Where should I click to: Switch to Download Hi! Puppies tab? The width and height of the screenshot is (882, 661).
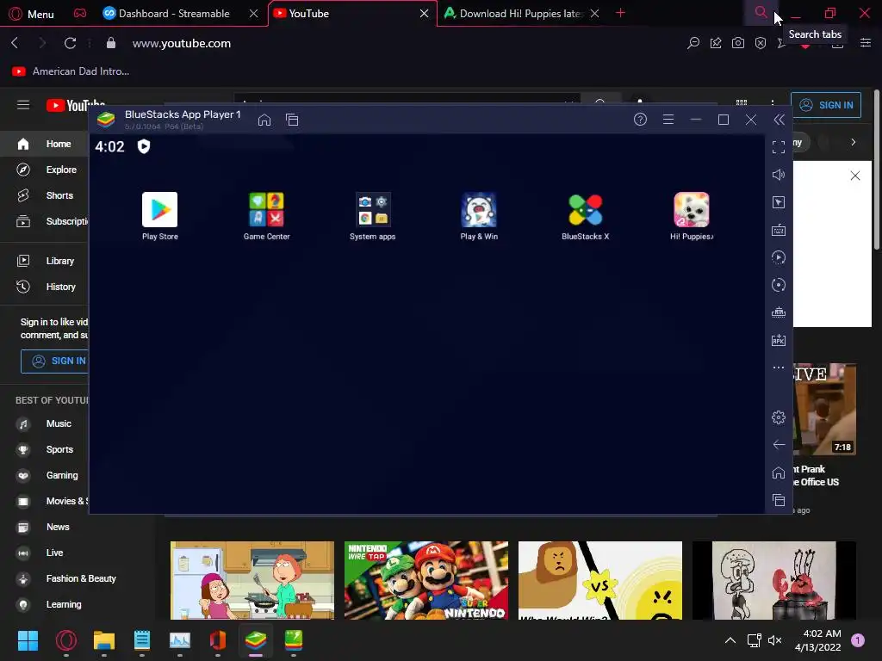[x=522, y=14]
